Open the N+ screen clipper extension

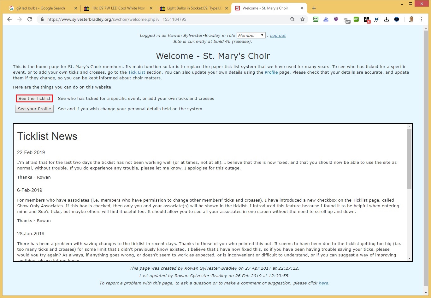[376, 19]
